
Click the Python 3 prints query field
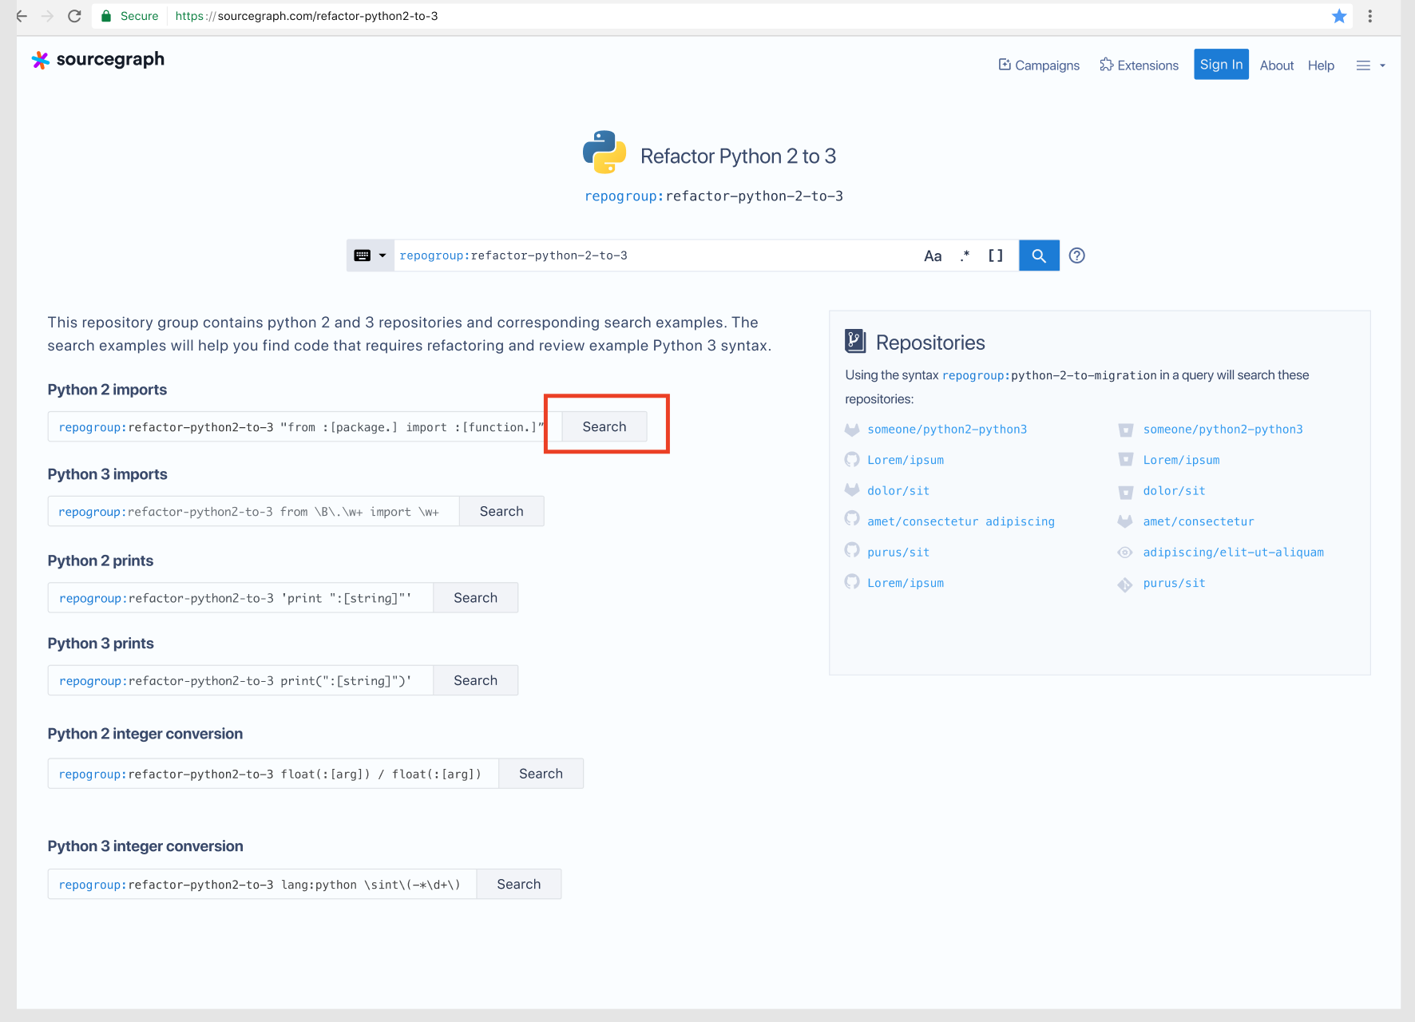coord(240,680)
